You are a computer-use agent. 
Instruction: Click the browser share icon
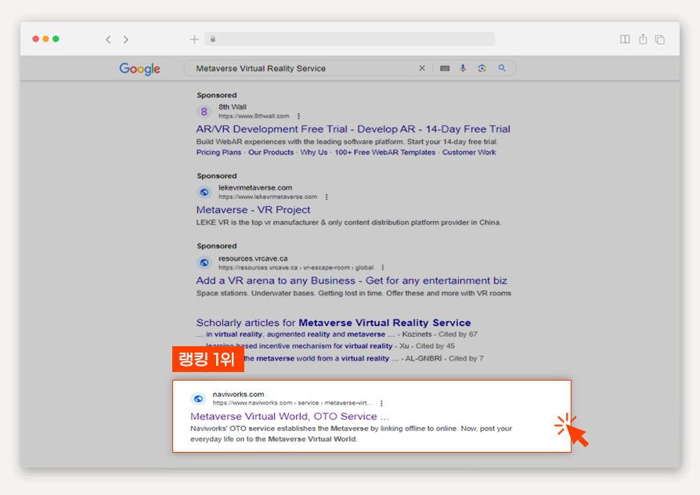pos(643,39)
